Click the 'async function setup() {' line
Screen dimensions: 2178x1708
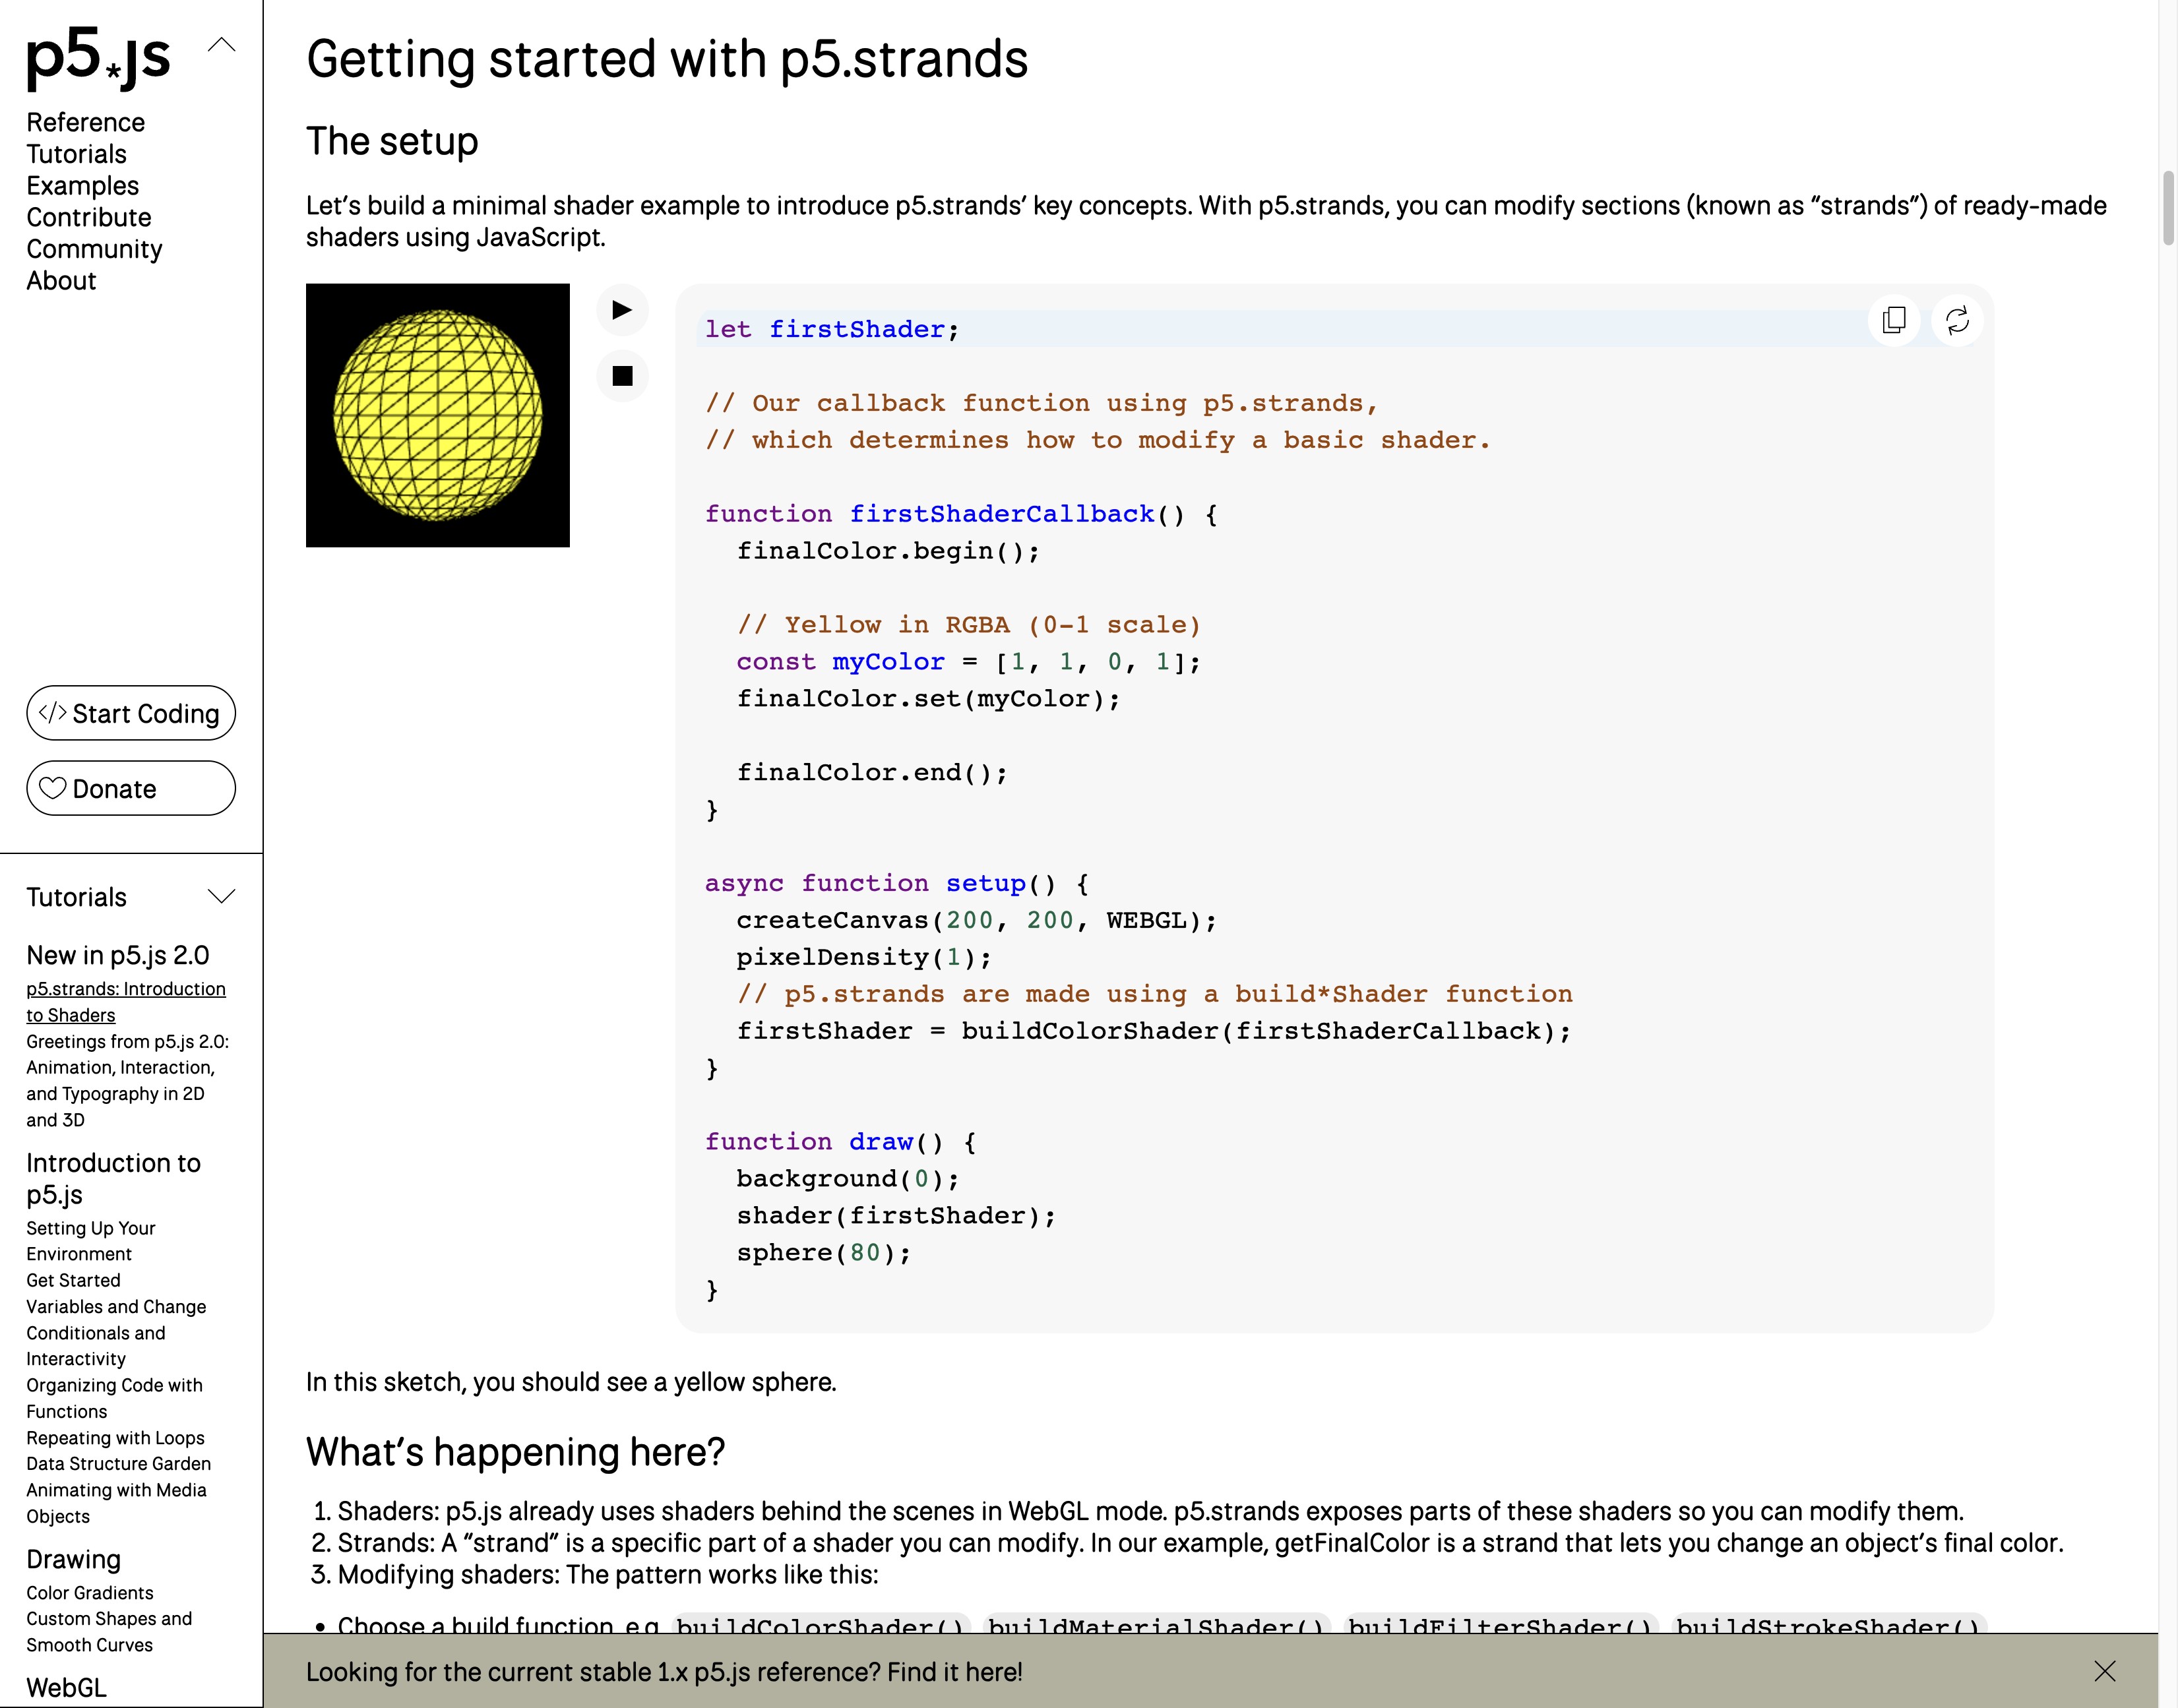(x=897, y=883)
